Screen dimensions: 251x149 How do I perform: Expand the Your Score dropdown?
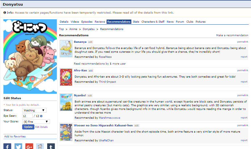click(x=36, y=122)
